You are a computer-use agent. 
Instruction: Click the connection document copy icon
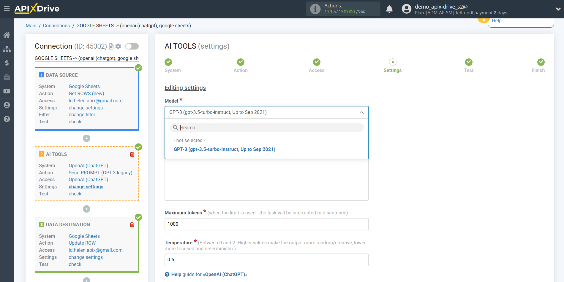[x=111, y=46]
